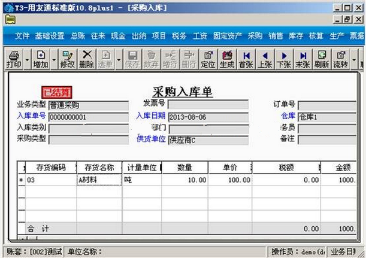Click the 入库单号 input field

pos(88,117)
